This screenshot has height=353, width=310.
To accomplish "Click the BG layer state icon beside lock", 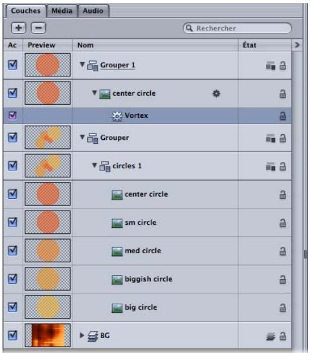I will pos(271,337).
